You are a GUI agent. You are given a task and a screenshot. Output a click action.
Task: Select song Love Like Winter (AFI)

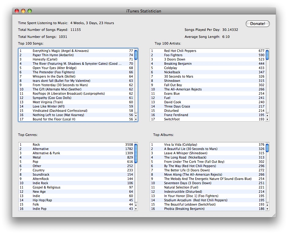click(76, 106)
